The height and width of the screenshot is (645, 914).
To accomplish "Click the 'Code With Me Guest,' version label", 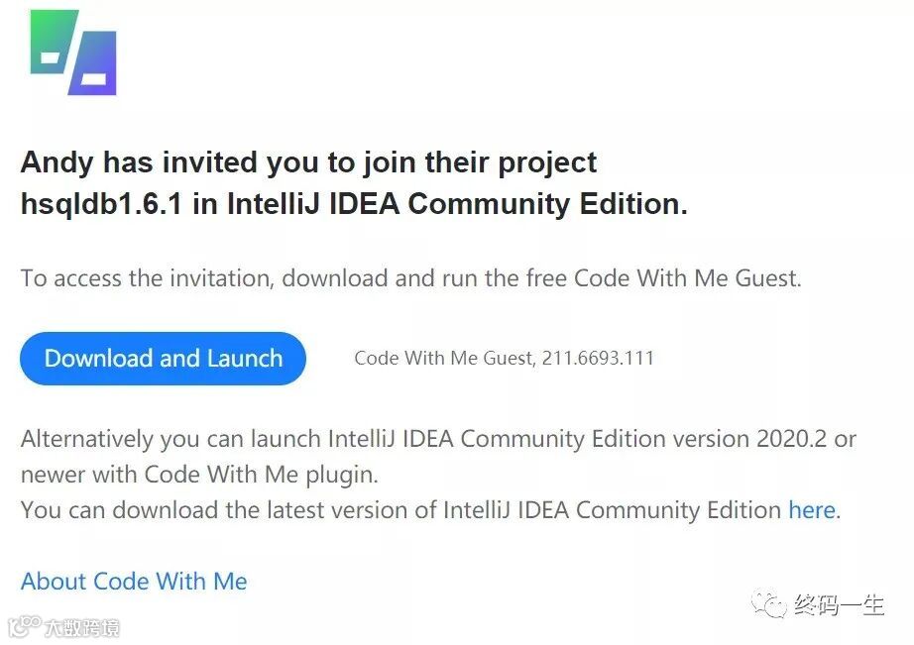I will tap(445, 359).
